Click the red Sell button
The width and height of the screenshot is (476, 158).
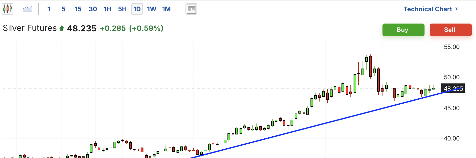click(451, 30)
